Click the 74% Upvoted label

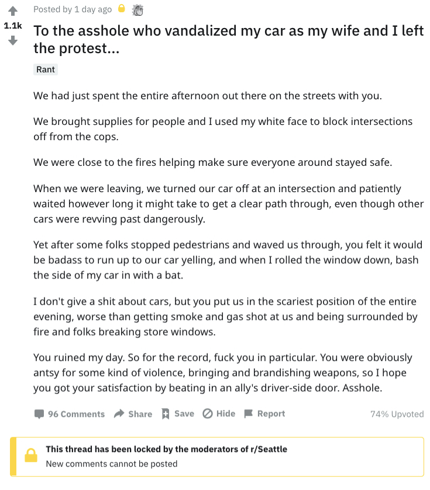click(x=397, y=414)
